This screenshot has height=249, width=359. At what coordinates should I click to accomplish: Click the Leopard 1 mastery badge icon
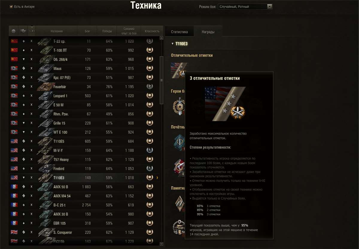150,96
